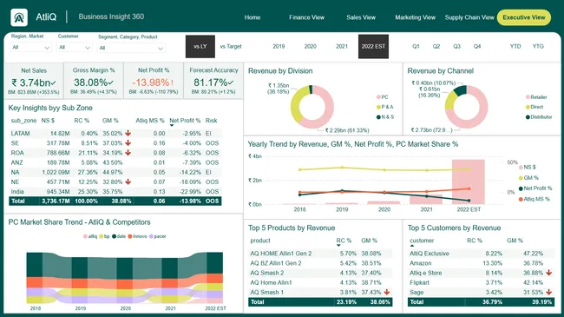Click red down arrow in ROA row

(128, 153)
